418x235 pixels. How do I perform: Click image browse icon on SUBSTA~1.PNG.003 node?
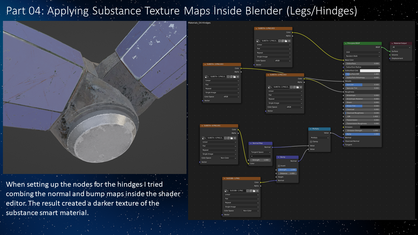(x=258, y=41)
